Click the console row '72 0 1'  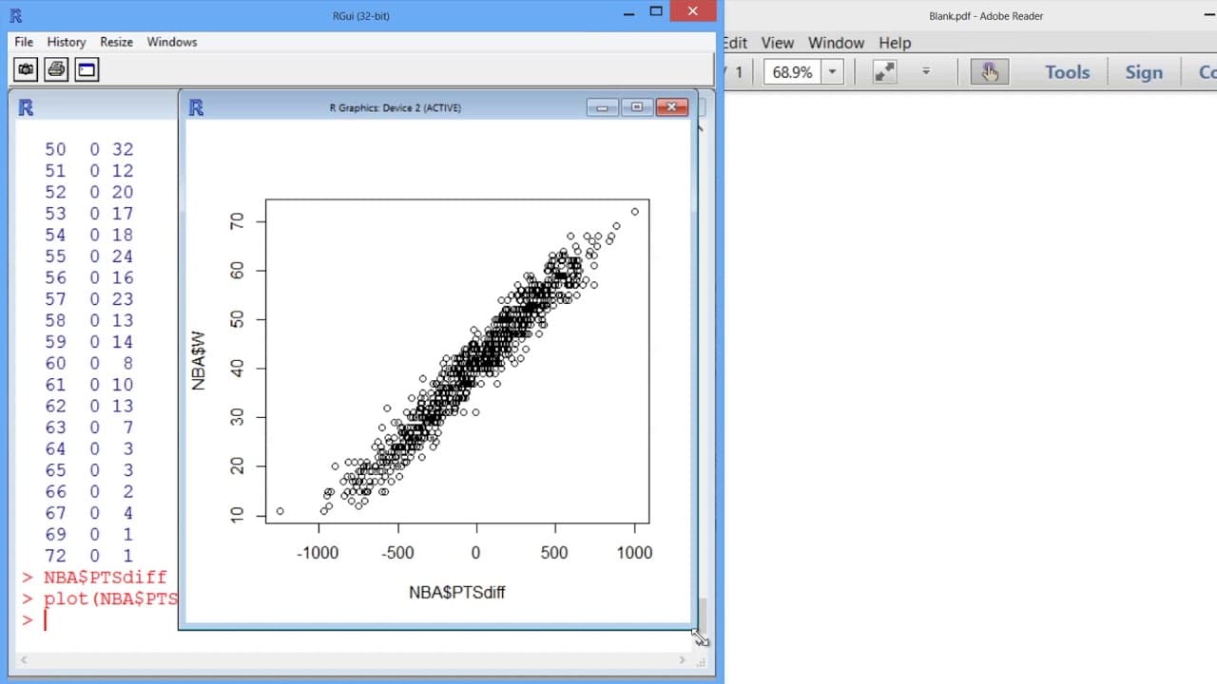point(89,556)
